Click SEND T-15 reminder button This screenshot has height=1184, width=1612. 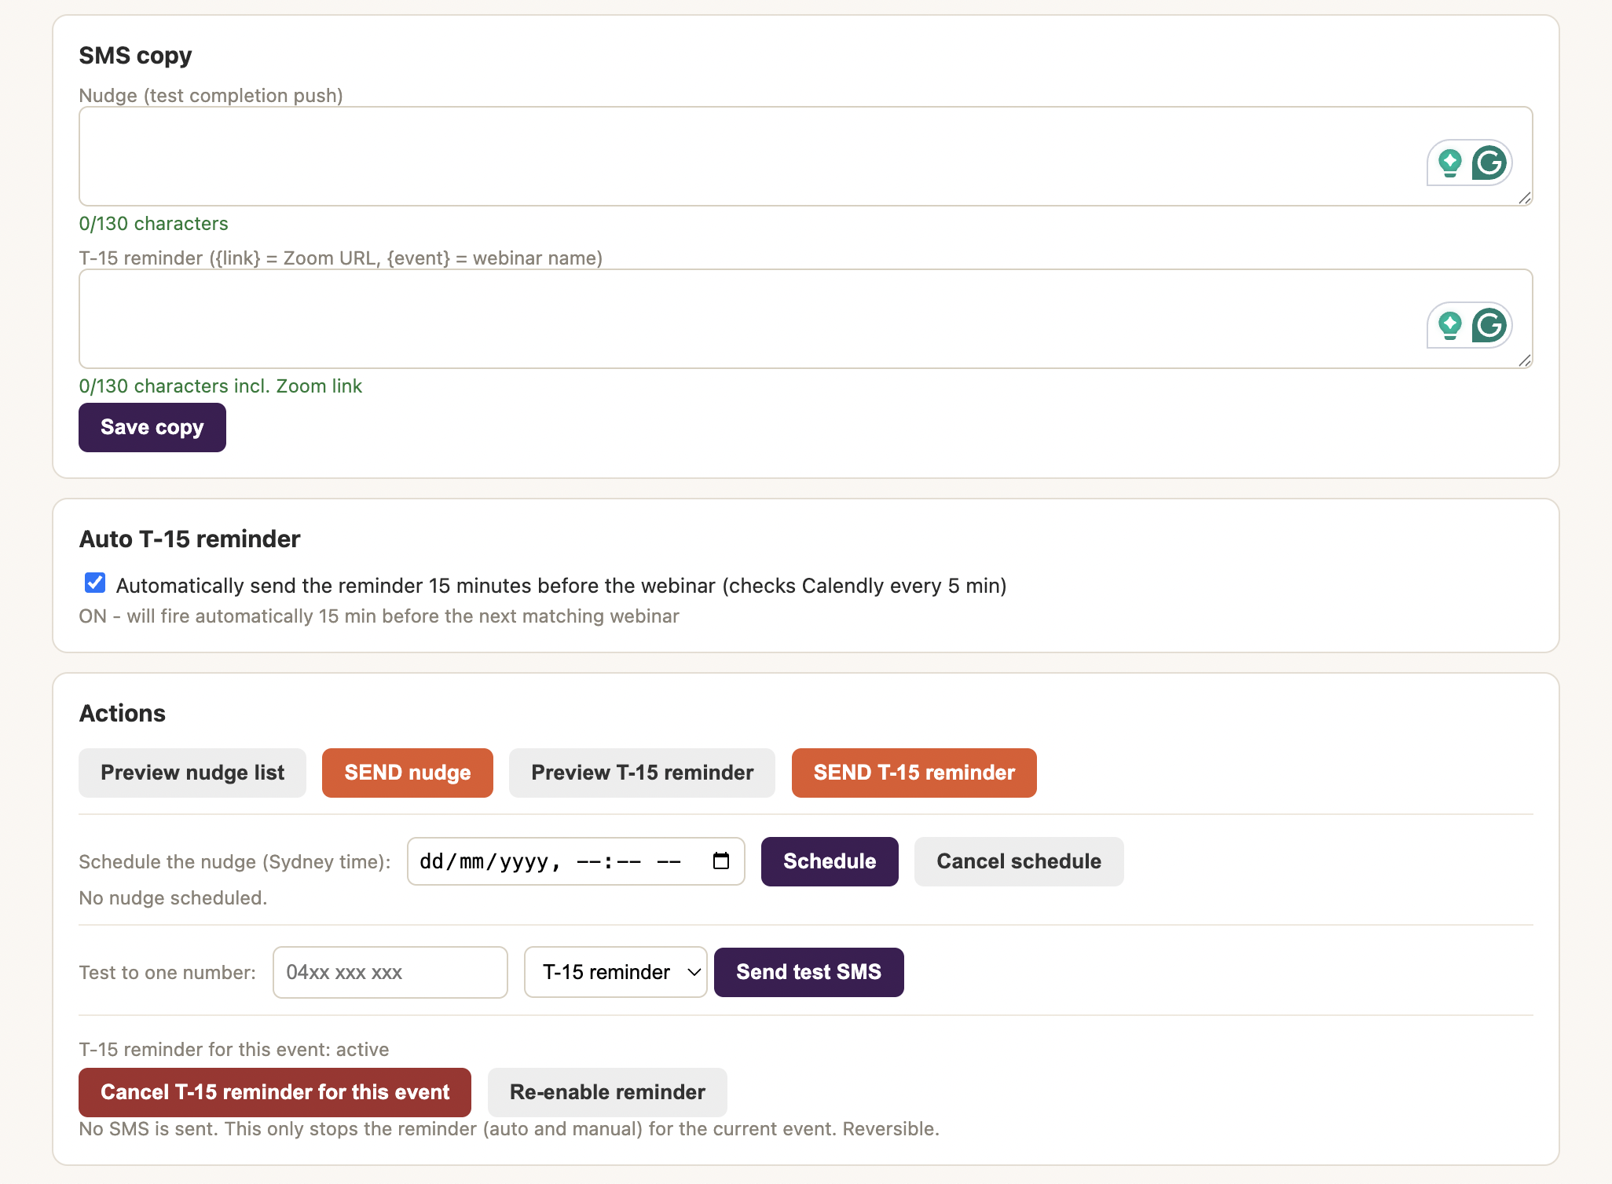click(x=914, y=773)
